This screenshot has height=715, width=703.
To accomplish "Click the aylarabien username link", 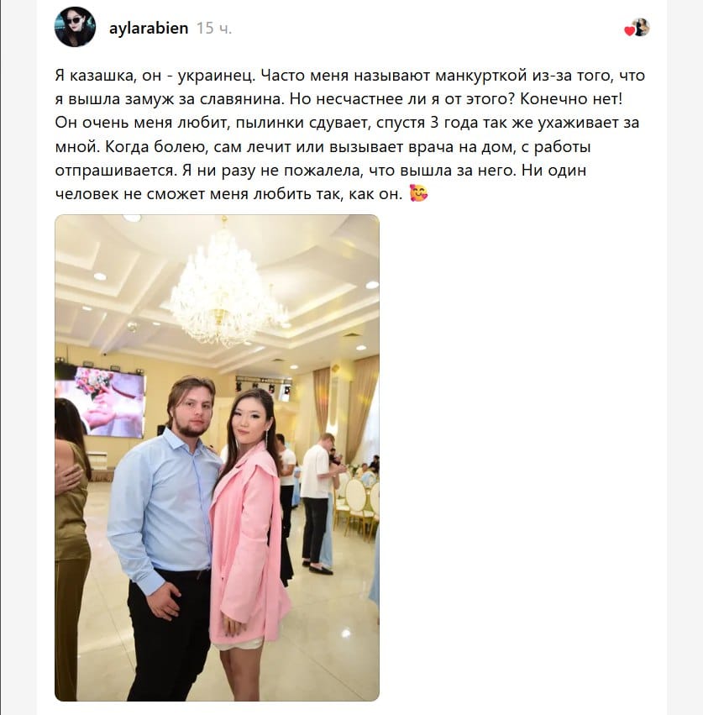I will point(149,29).
